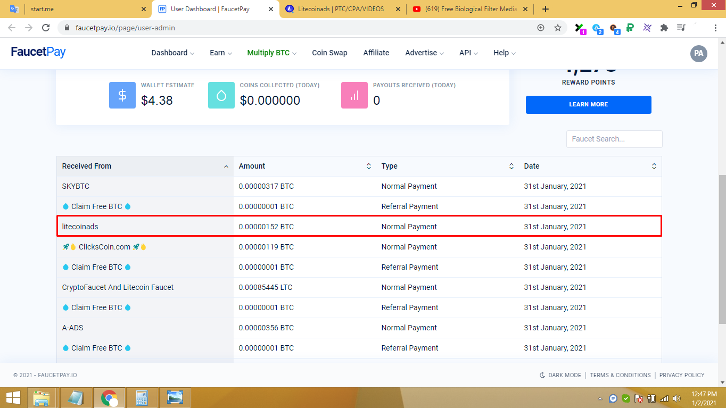Screen dimensions: 726x408
Task: Sort table by Type column
Action: click(x=447, y=166)
